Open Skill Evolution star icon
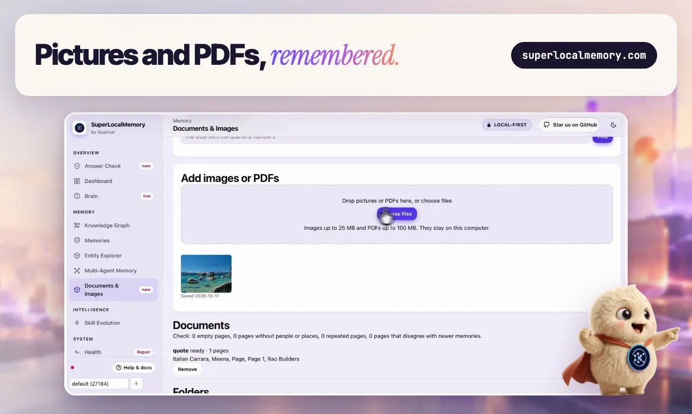 77,323
